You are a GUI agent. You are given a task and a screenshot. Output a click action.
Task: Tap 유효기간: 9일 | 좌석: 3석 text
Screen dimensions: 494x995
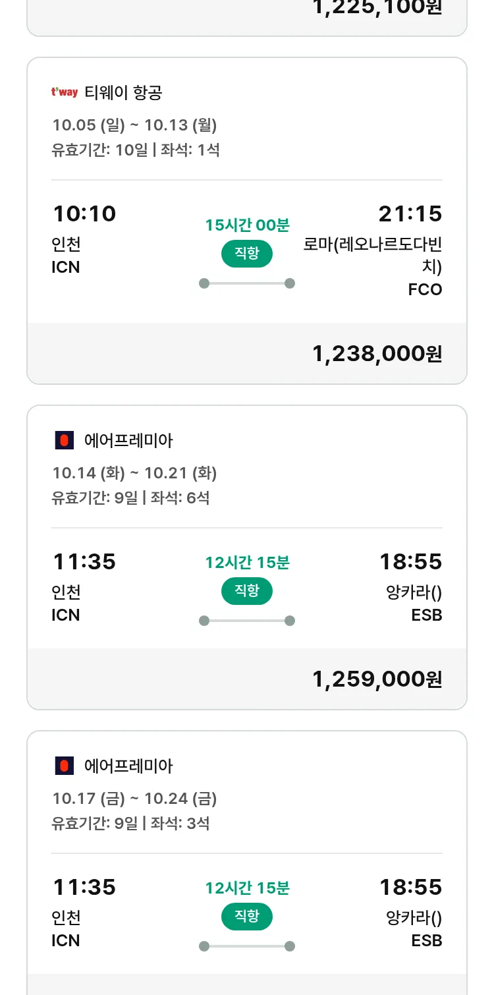tap(130, 823)
